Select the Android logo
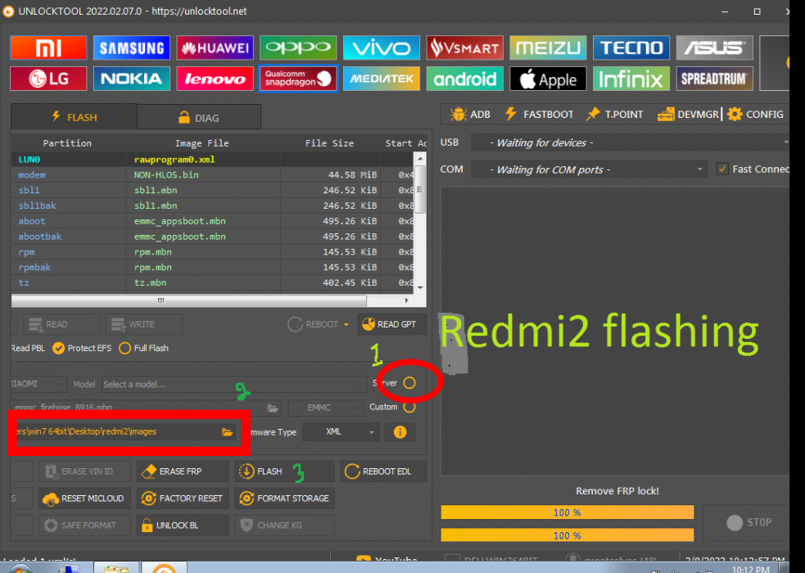 tap(464, 79)
